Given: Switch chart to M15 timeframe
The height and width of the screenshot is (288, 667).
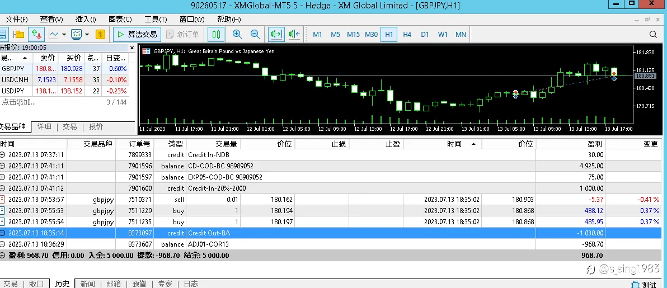Looking at the screenshot, I should [x=353, y=35].
